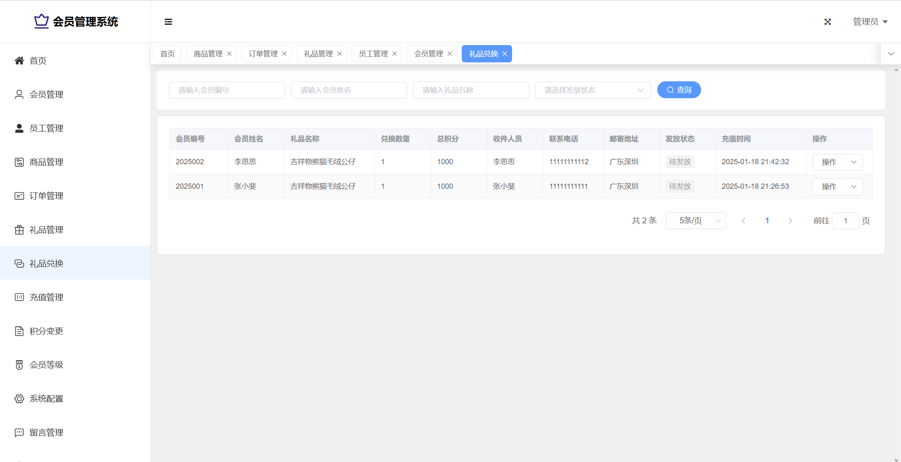
Task: Open the 请选择发放状态 dropdown
Action: coord(593,90)
